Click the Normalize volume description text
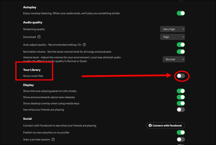Image resolution: width=216 pixels, height=145 pixels. [x=67, y=52]
